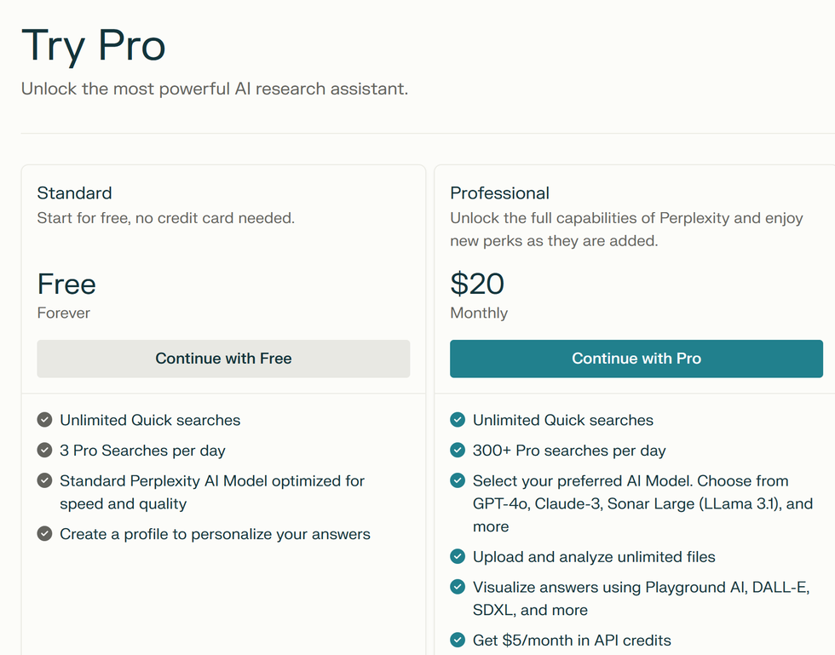Select the Professional plan title

pyautogui.click(x=499, y=193)
